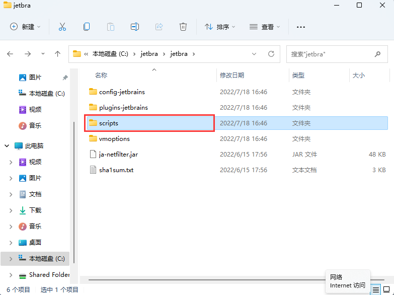Click the Rename icon in toolbar
394x295 pixels.
tap(135, 27)
